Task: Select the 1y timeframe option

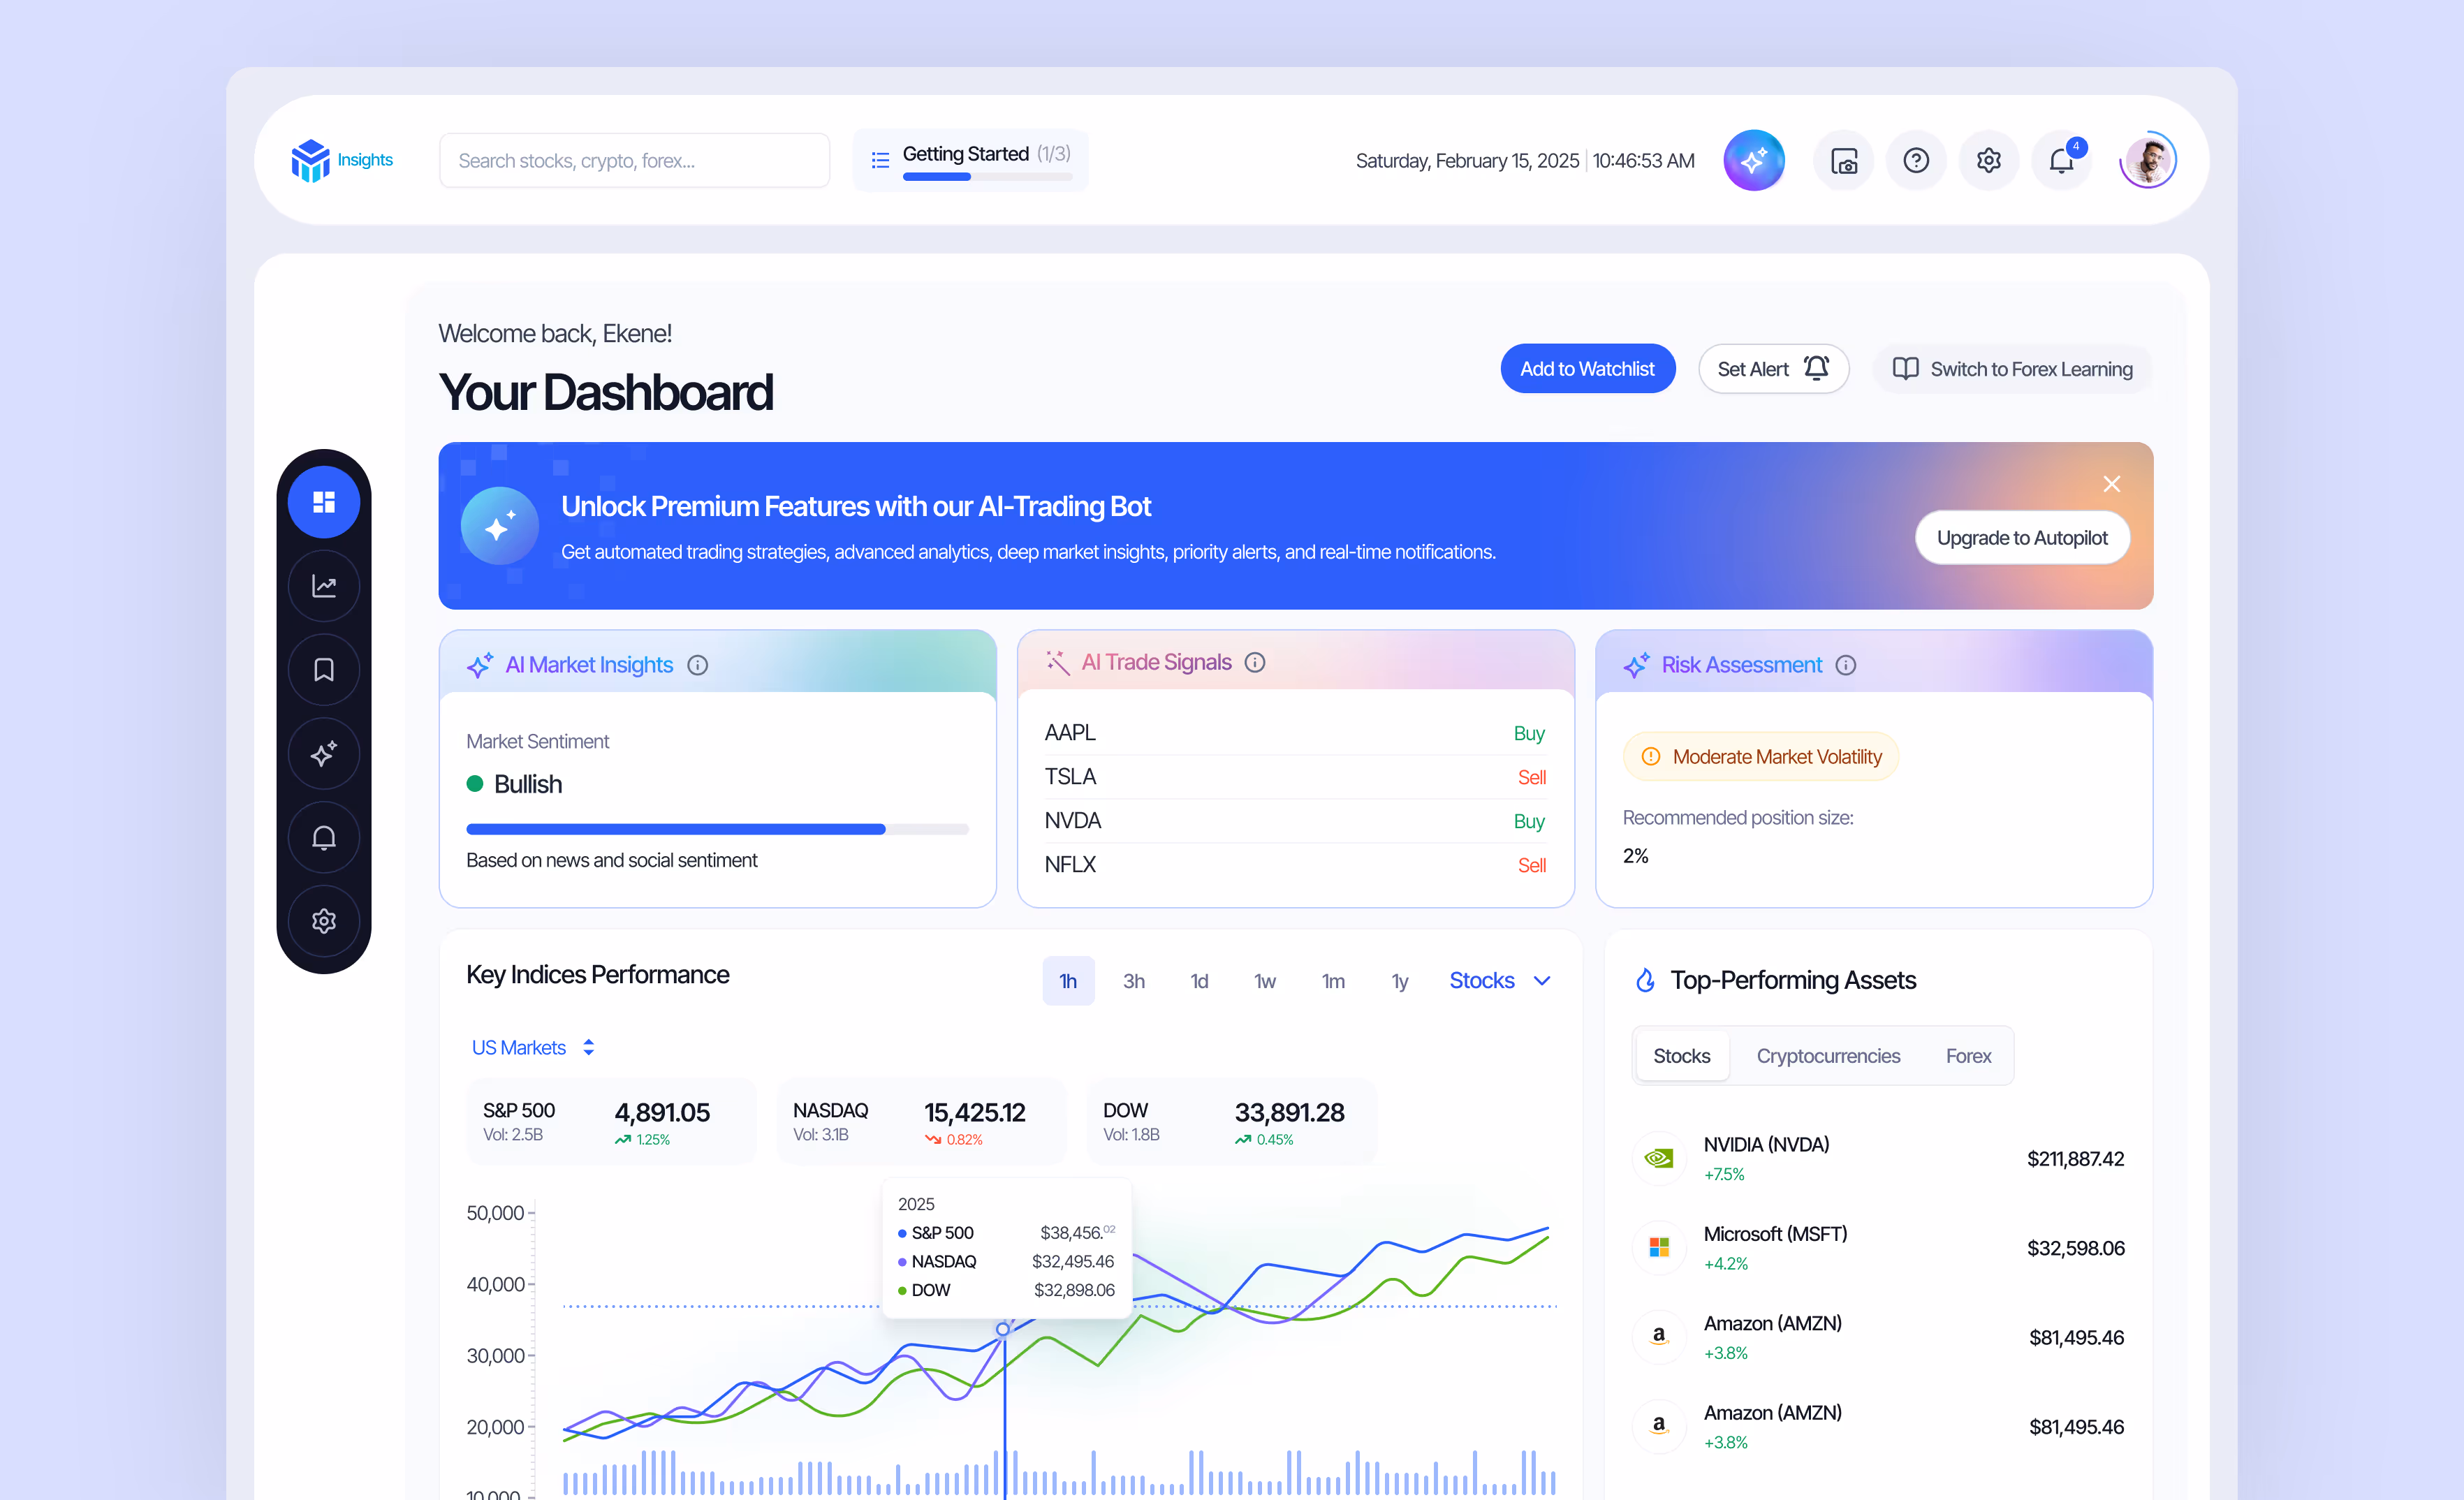Action: [1399, 981]
